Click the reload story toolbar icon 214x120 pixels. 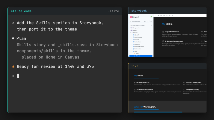tap(155, 16)
